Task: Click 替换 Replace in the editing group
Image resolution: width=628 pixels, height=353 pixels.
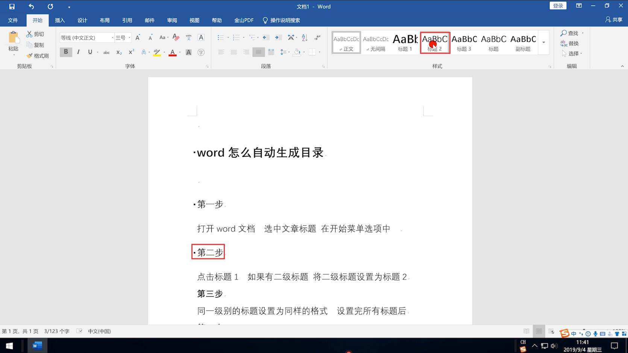Action: pyautogui.click(x=570, y=43)
